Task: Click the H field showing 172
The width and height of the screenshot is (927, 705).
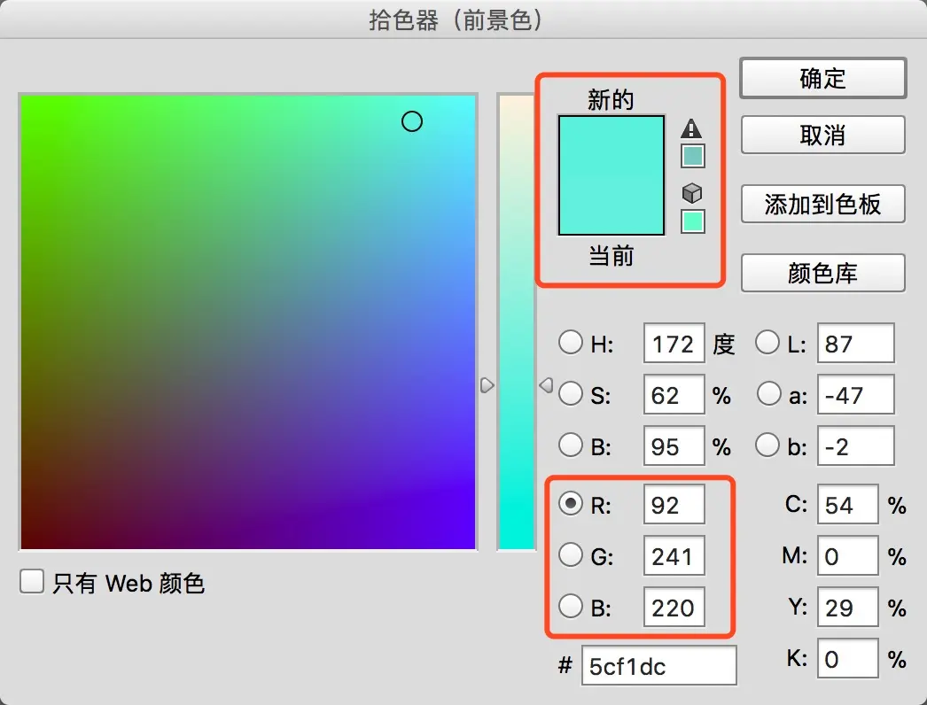Action: coord(674,344)
